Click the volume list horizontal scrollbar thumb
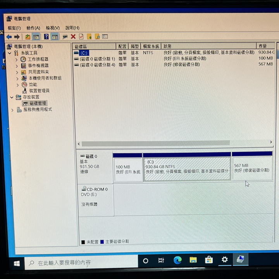279x279 pixels. 155,143
